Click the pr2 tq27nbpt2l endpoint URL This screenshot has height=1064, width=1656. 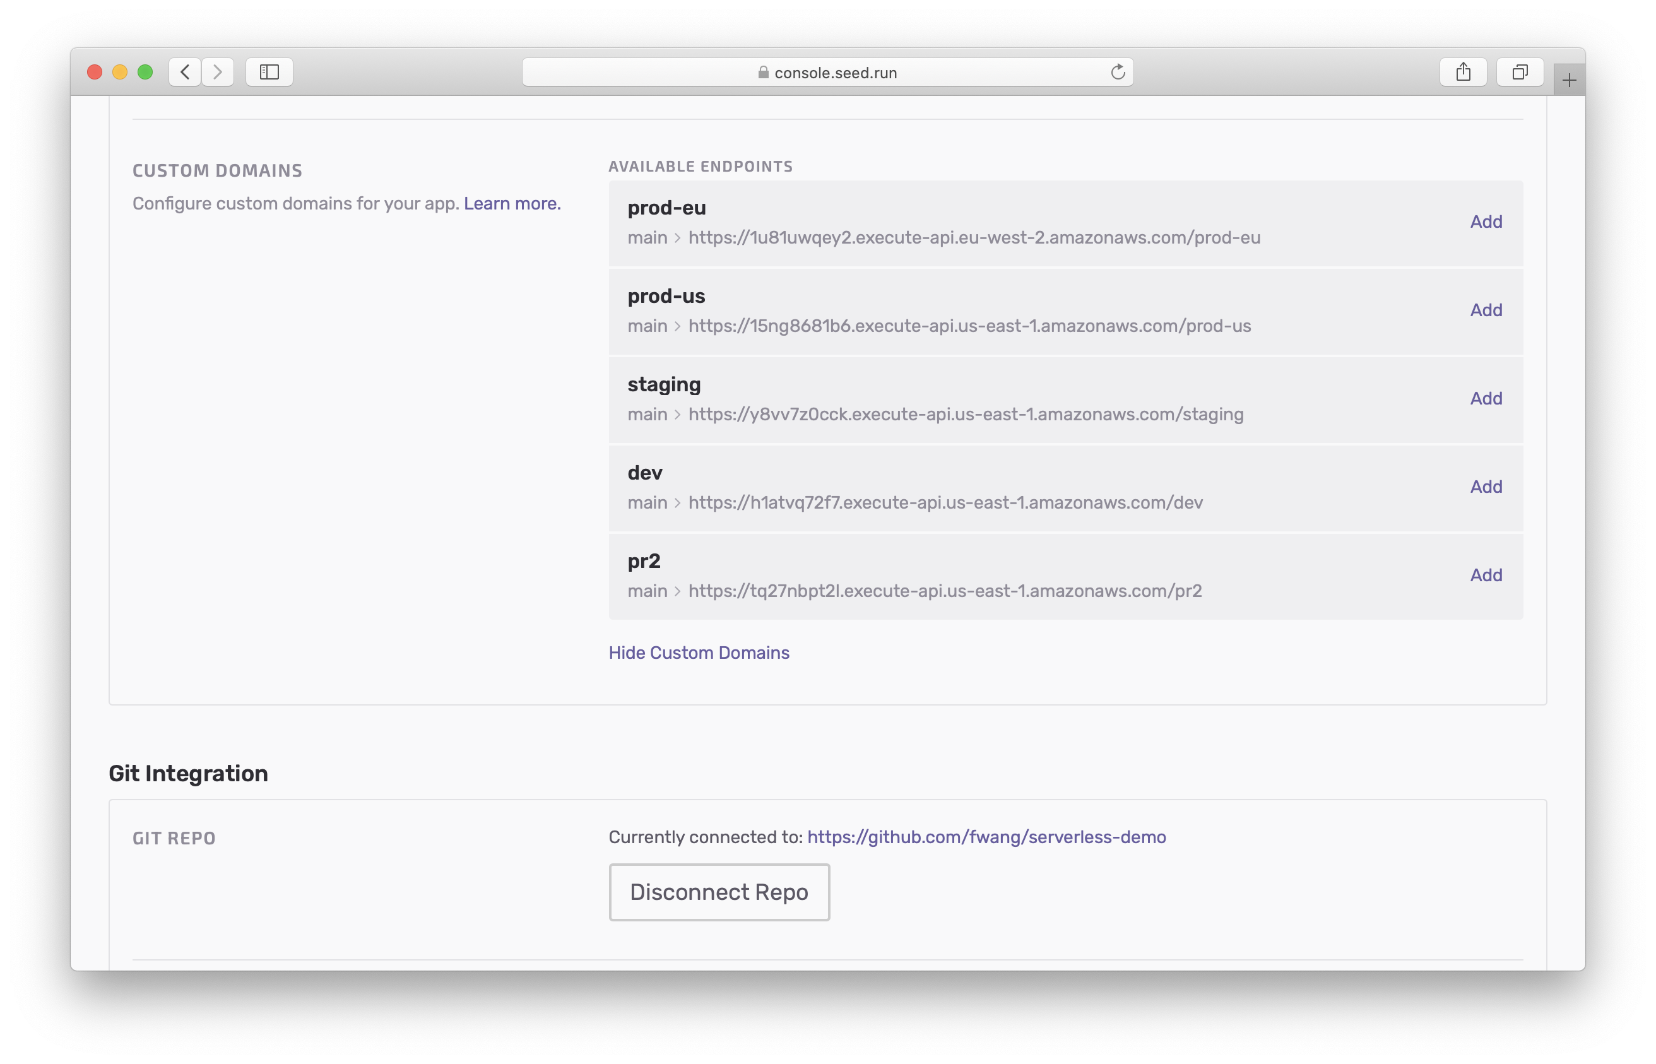[x=945, y=591]
